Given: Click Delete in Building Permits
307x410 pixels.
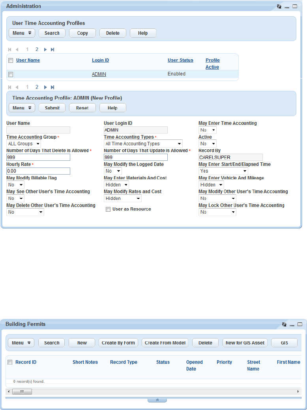Looking at the screenshot, I should [205, 342].
